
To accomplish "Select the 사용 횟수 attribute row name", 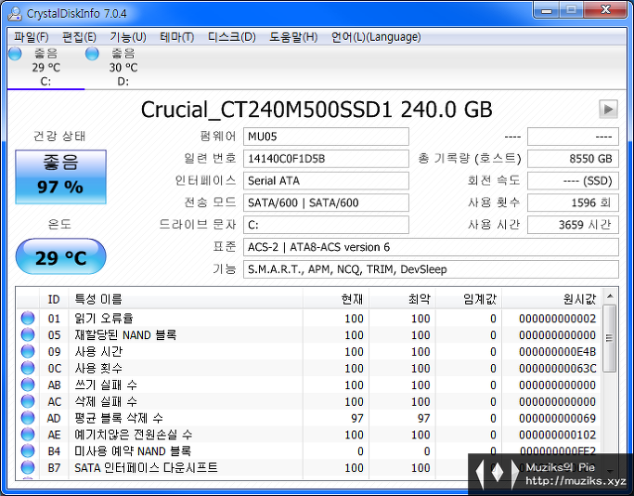I will [x=98, y=368].
